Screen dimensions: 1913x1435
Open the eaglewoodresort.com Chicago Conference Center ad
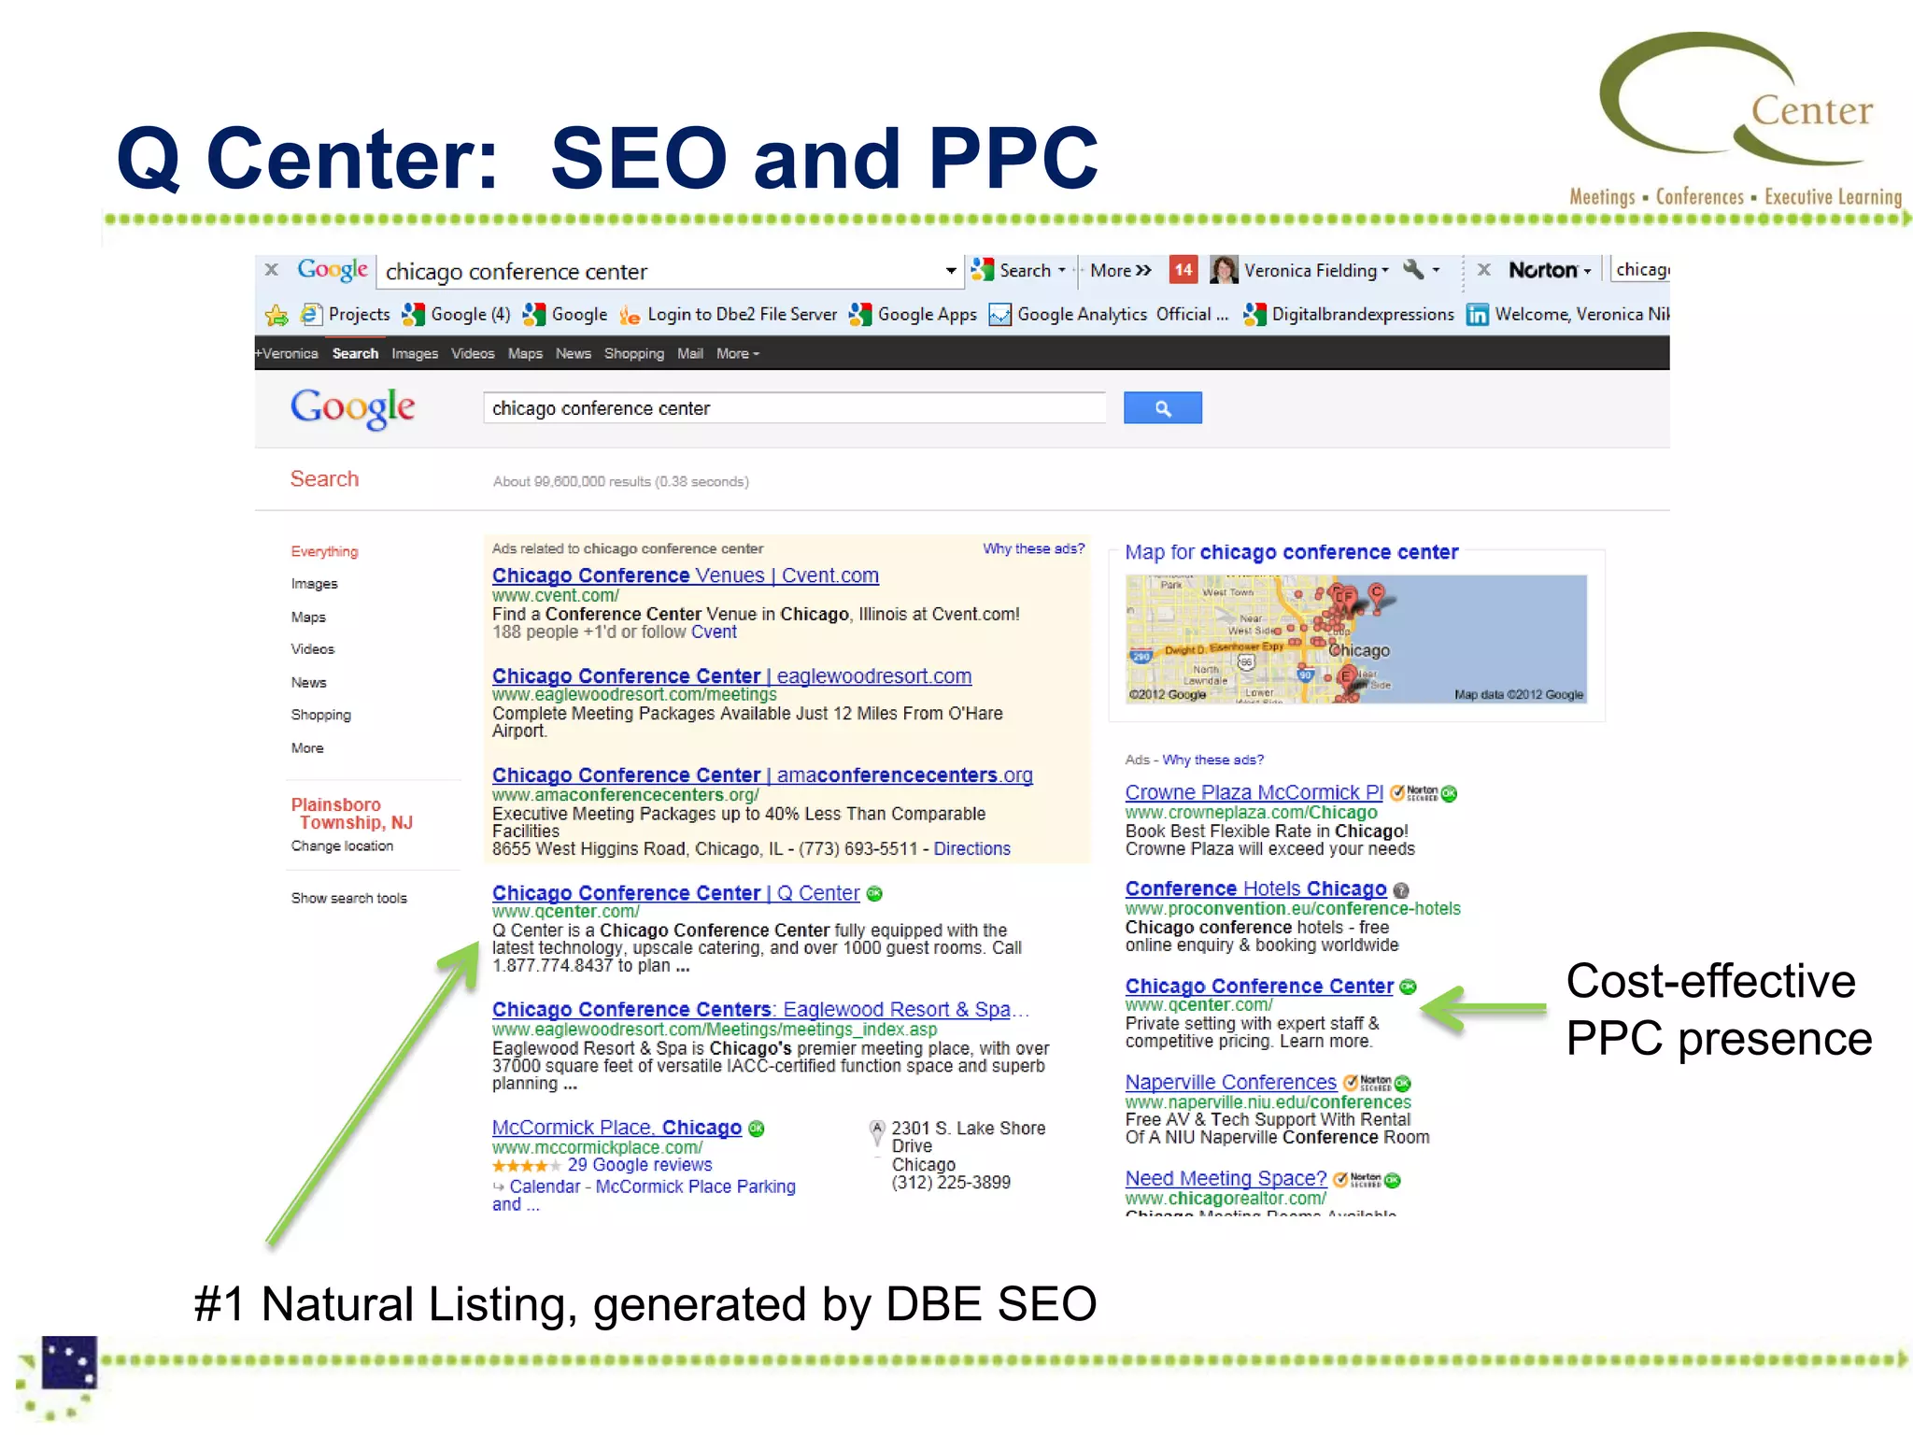pyautogui.click(x=731, y=675)
